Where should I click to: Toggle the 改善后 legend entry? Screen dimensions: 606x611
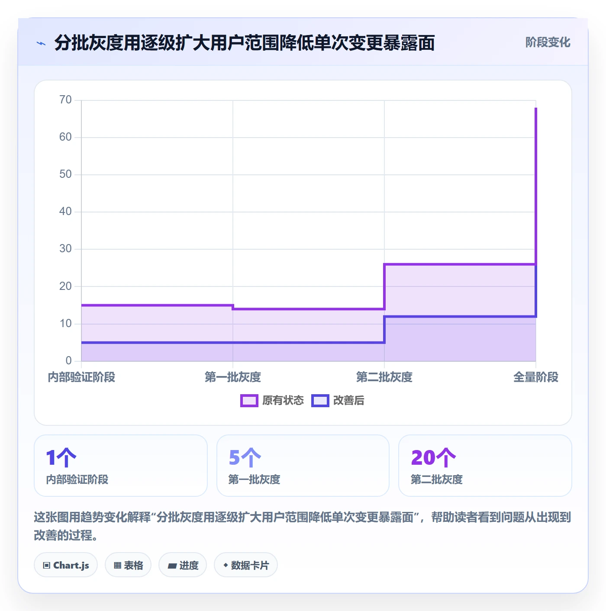338,401
